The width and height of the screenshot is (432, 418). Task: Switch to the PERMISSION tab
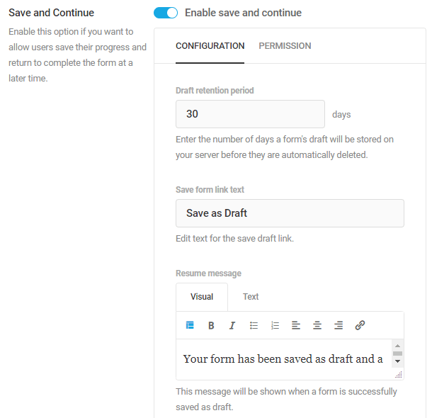285,46
